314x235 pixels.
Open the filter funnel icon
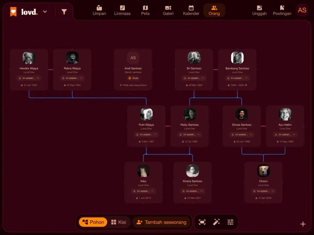point(64,12)
